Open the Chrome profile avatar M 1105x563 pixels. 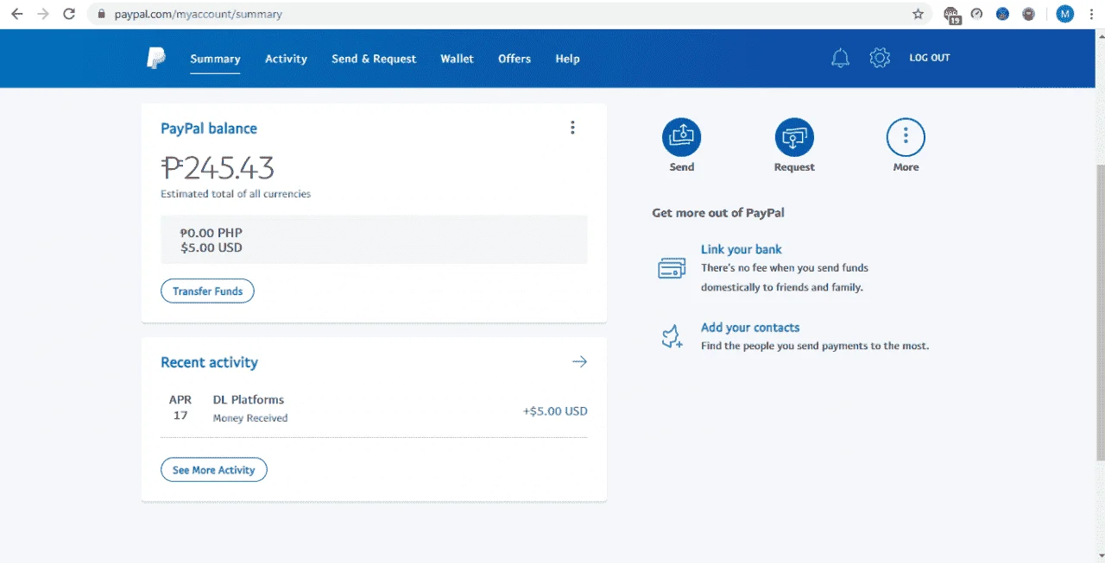(x=1065, y=14)
